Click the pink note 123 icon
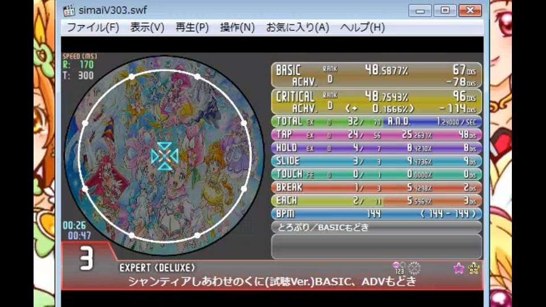546x307 pixels. 399,268
